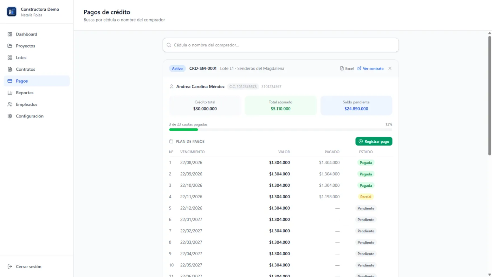Click the Lotes grid icon
The image size is (492, 277).
10,58
